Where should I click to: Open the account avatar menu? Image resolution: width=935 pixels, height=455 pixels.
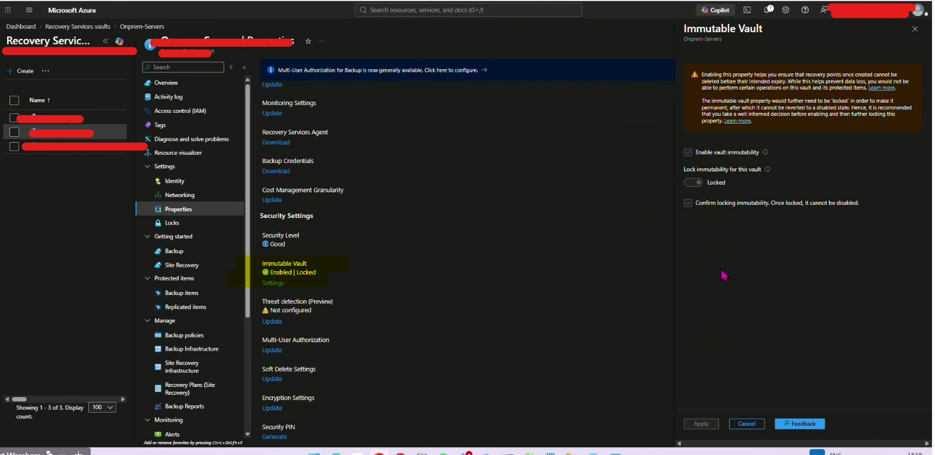click(918, 10)
